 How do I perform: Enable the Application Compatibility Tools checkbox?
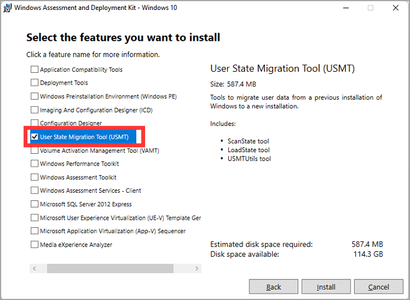pyautogui.click(x=34, y=70)
